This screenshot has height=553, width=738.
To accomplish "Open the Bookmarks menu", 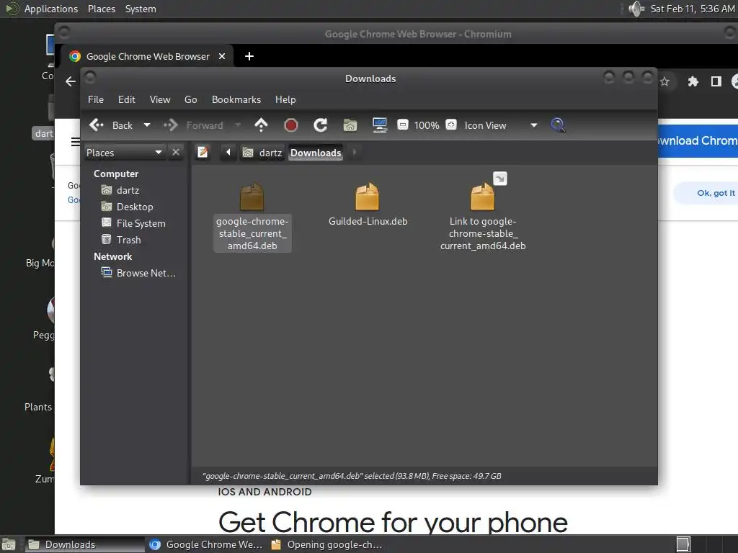I will (236, 99).
